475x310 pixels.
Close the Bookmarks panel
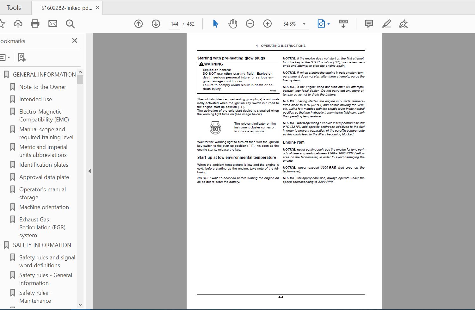[x=75, y=40]
